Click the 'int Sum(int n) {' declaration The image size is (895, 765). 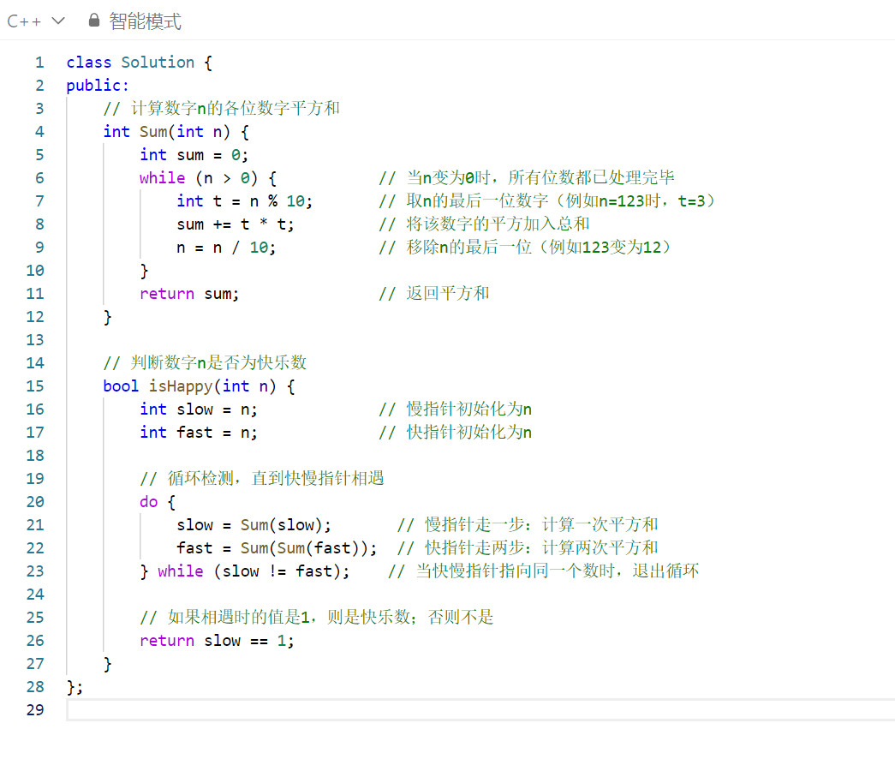click(x=176, y=132)
